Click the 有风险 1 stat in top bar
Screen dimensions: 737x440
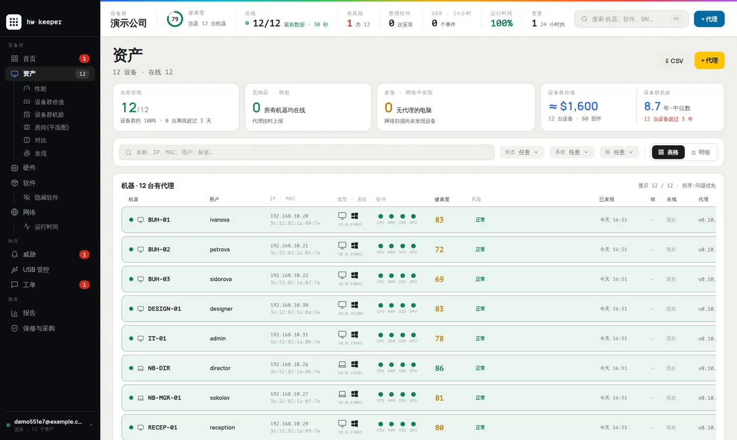point(358,19)
